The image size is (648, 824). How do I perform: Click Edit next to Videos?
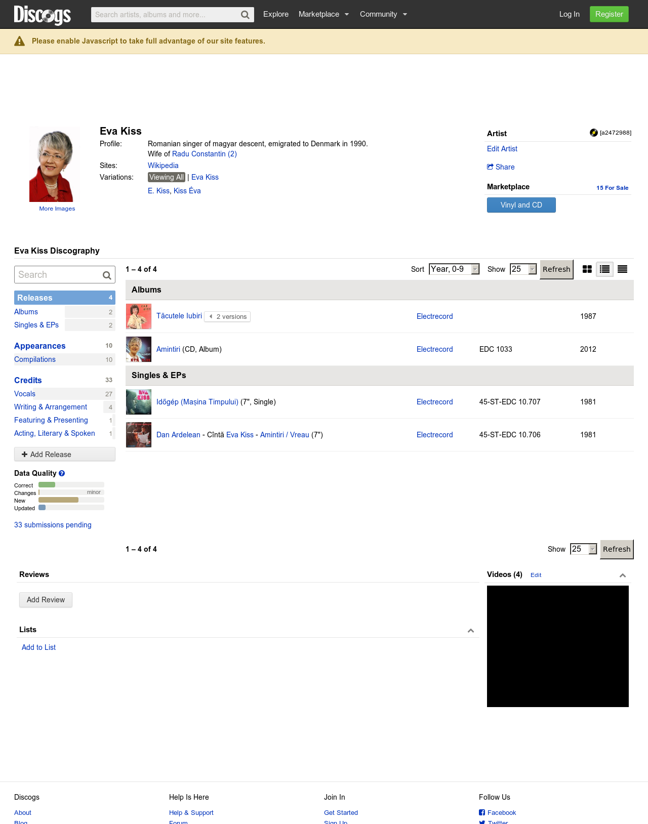click(x=536, y=575)
